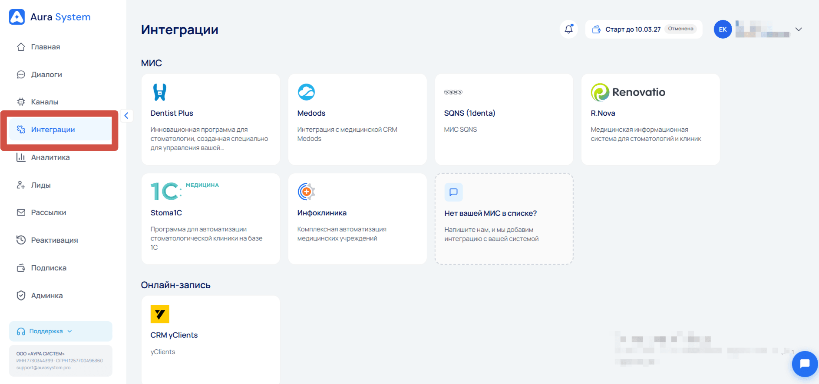Screen dimensions: 819x384
Task: Click the Medods cloud logo
Action: click(306, 92)
